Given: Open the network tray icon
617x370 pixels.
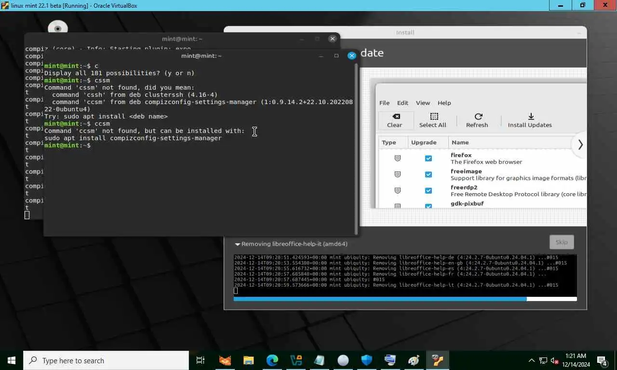Looking at the screenshot, I should pyautogui.click(x=543, y=360).
